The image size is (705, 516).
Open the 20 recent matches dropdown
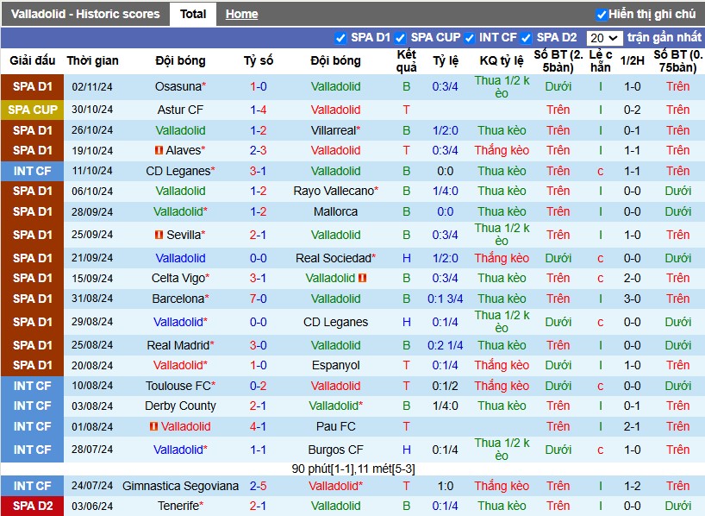point(605,38)
